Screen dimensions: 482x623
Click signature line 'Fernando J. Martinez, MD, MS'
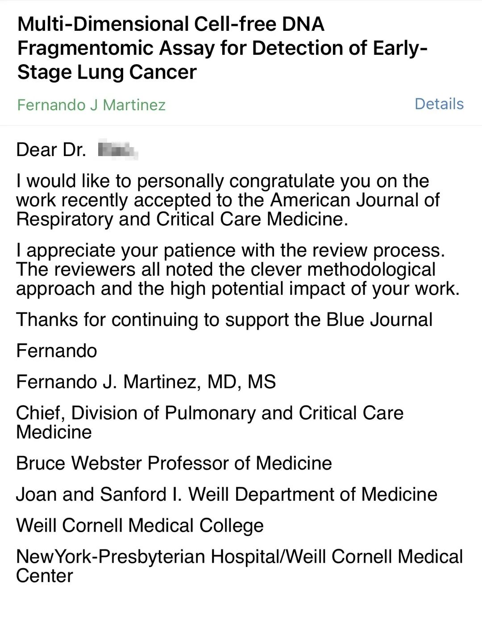pyautogui.click(x=146, y=382)
